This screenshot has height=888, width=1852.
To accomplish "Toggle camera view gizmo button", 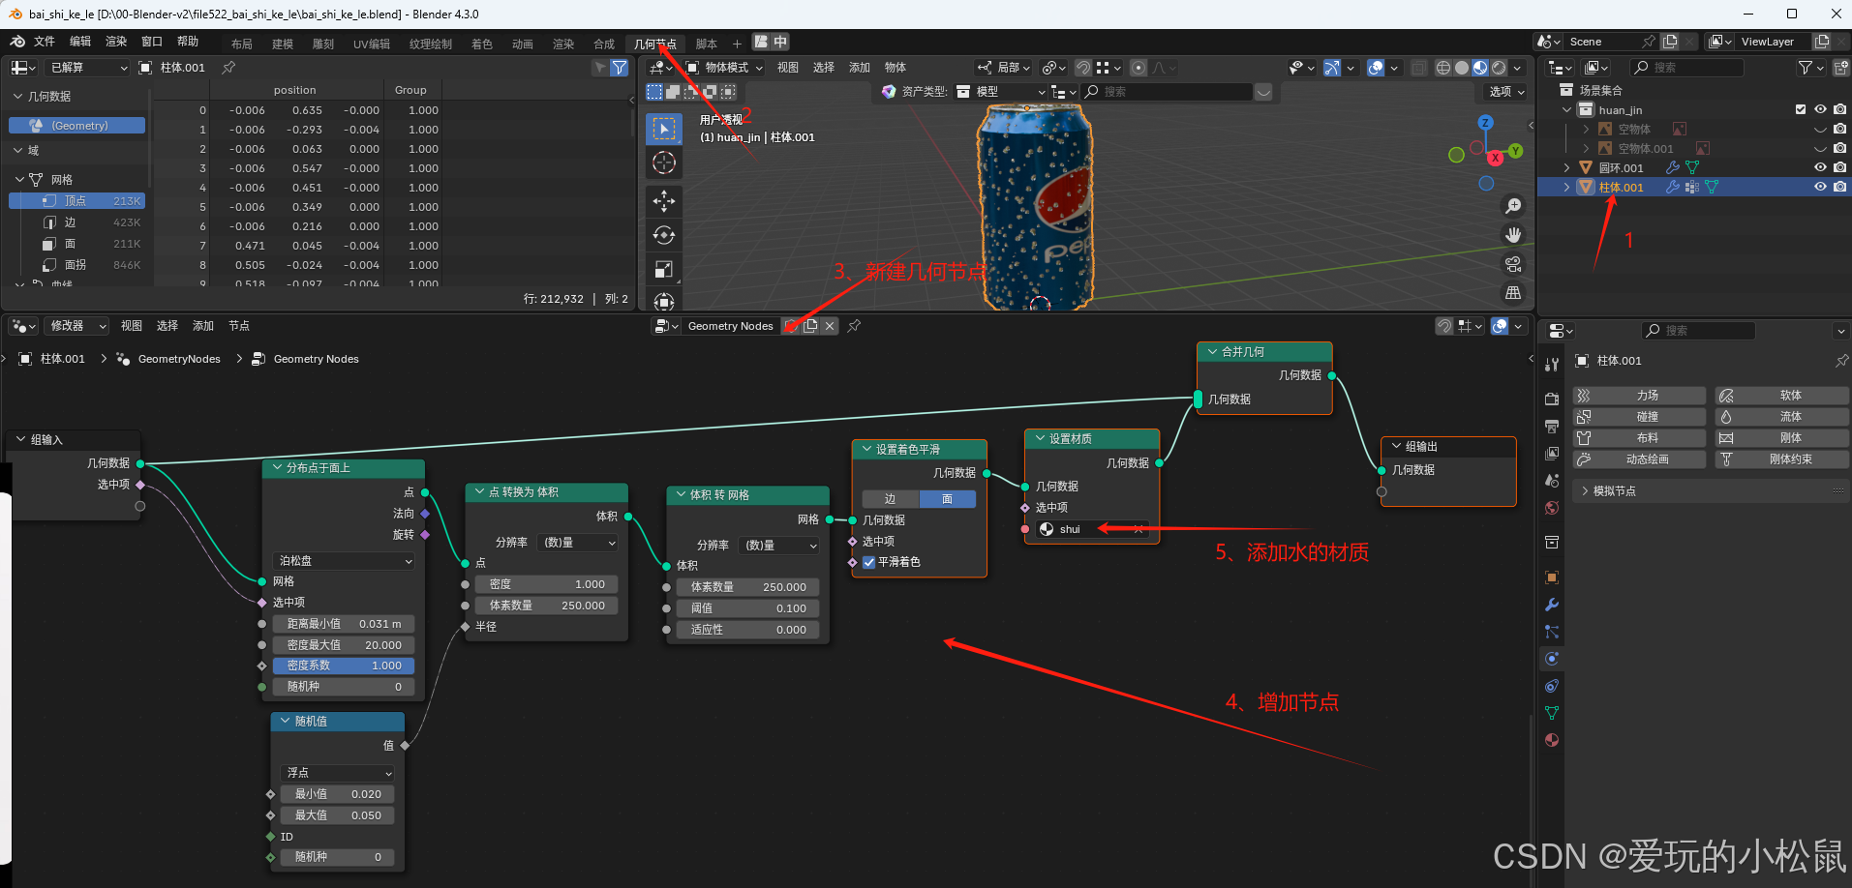I will (x=1513, y=264).
